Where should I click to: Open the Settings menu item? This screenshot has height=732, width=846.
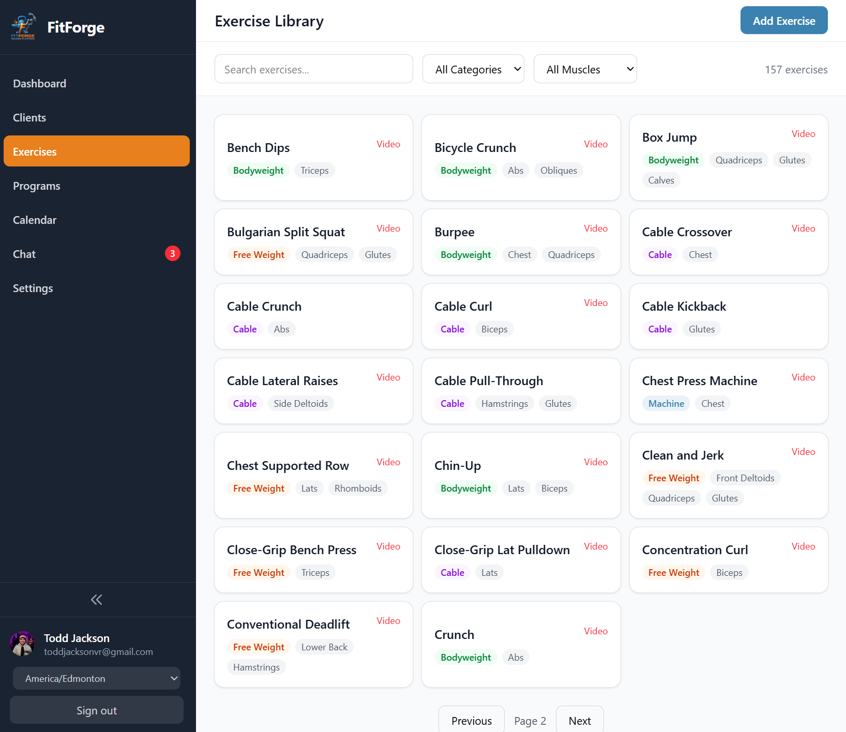click(33, 288)
